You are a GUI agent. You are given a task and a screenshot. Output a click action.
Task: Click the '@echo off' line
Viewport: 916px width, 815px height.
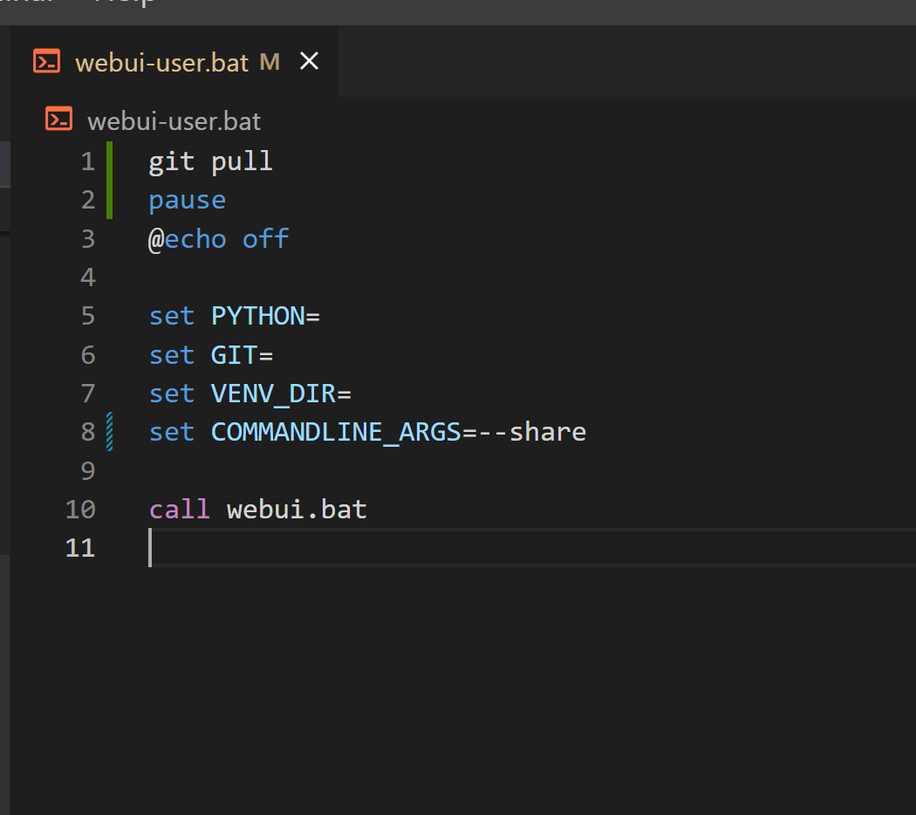218,239
